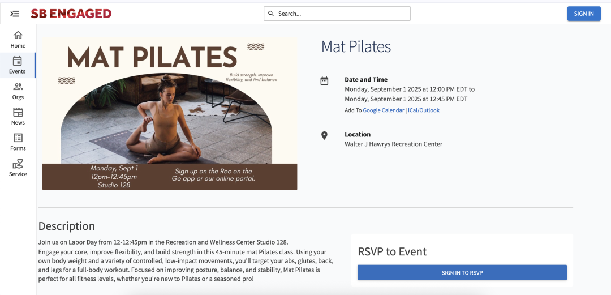
Task: Open the Home sidebar icon
Action: pos(18,35)
